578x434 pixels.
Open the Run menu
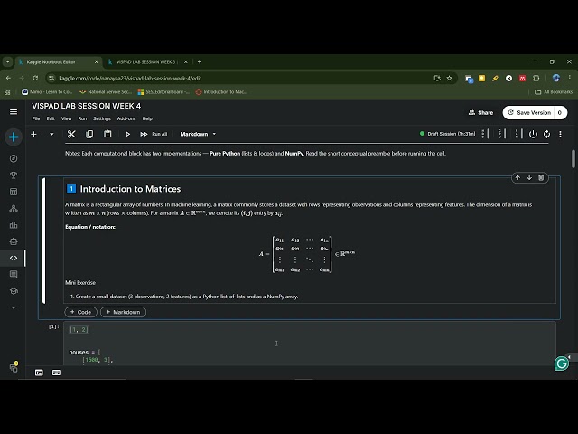pyautogui.click(x=82, y=118)
